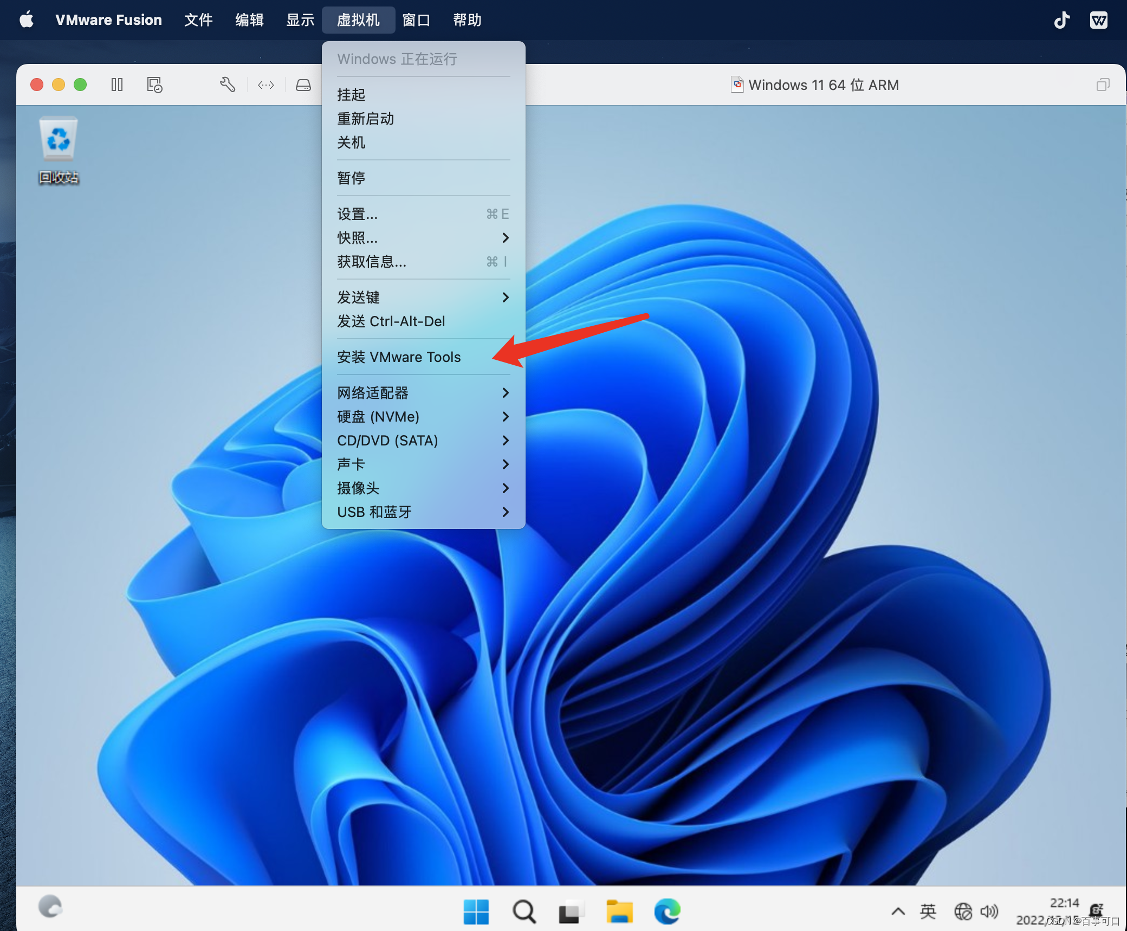Expand hidden system tray icons chevron
Image resolution: width=1127 pixels, height=931 pixels.
click(x=898, y=911)
